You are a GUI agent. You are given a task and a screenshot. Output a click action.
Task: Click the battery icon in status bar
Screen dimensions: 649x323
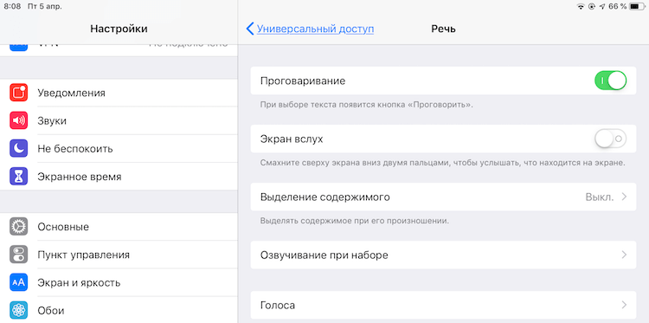(x=637, y=7)
